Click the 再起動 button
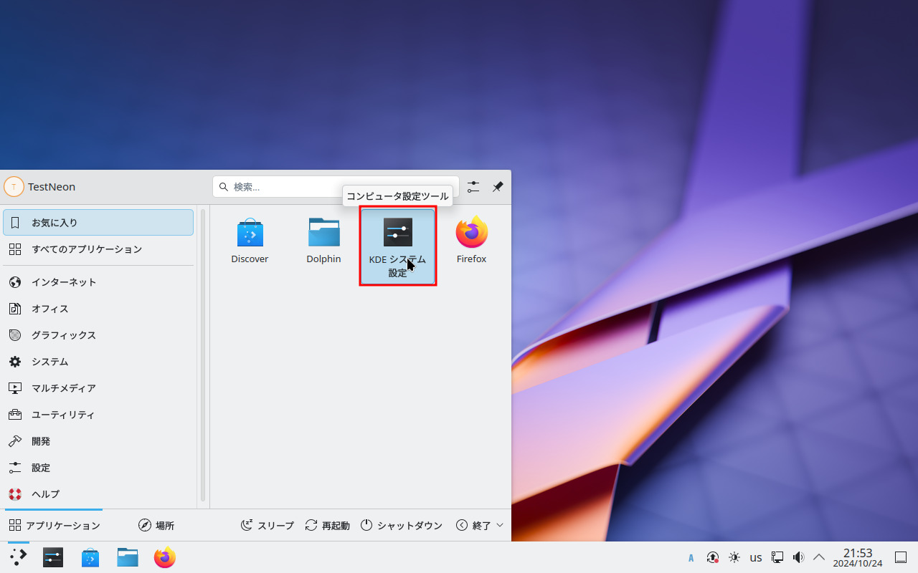The image size is (918, 573). pyautogui.click(x=328, y=525)
